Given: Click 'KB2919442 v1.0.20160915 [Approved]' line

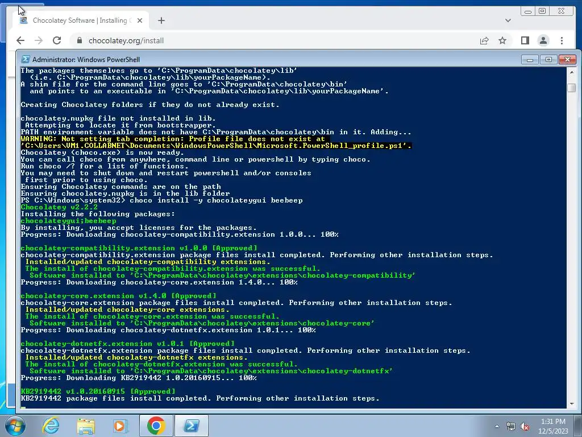Looking at the screenshot, I should [98, 391].
